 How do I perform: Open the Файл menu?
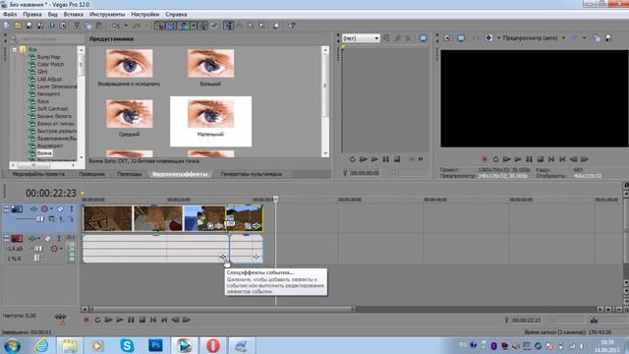click(10, 14)
